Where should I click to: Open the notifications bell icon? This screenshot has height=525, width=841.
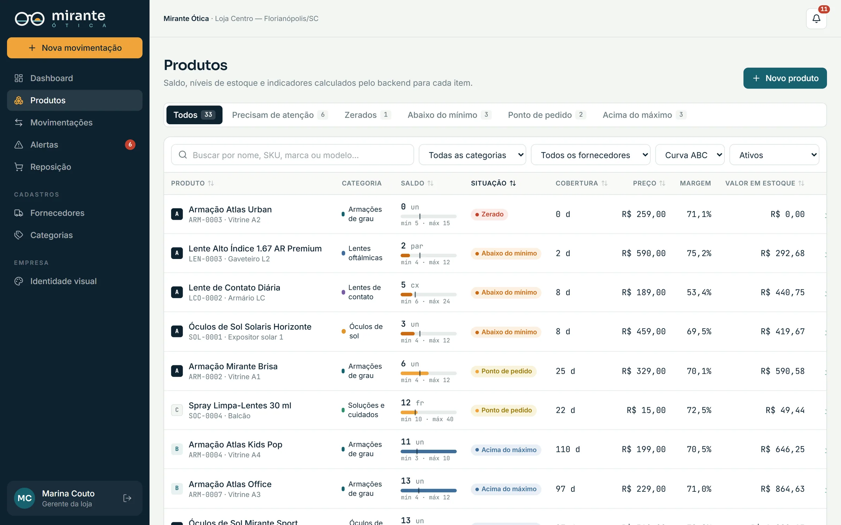[x=816, y=19]
